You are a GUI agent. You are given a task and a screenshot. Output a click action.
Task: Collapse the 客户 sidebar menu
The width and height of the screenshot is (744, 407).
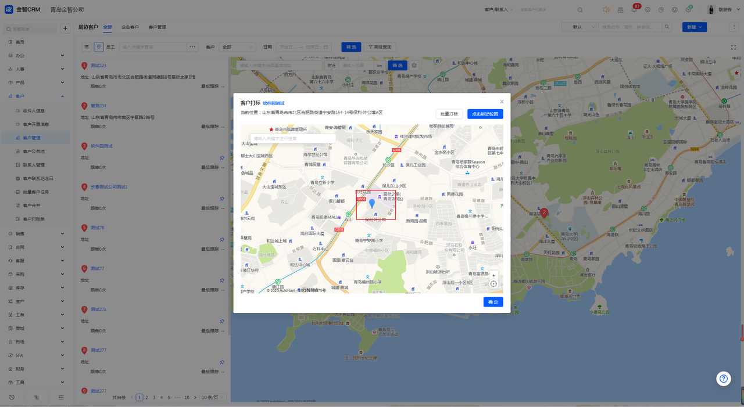coord(36,96)
